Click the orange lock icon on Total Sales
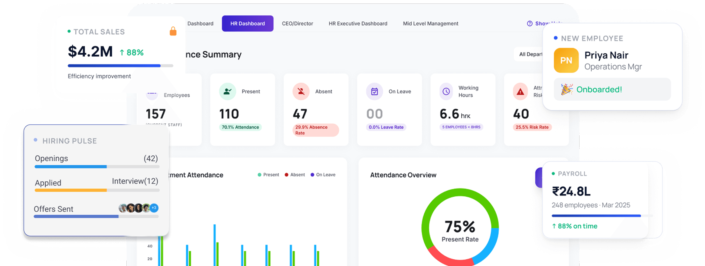The width and height of the screenshot is (705, 266). click(x=173, y=31)
